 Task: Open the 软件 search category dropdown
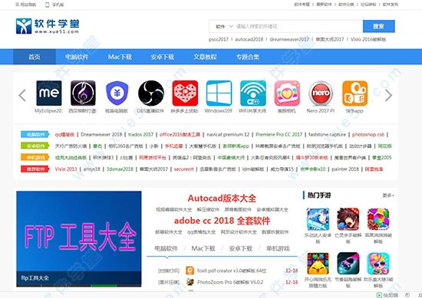click(x=224, y=26)
